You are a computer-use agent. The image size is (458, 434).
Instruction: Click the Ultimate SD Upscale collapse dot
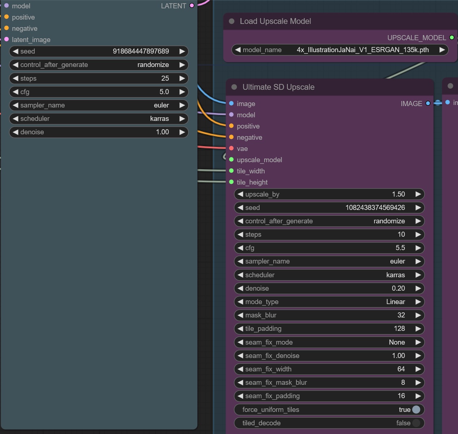[x=234, y=87]
